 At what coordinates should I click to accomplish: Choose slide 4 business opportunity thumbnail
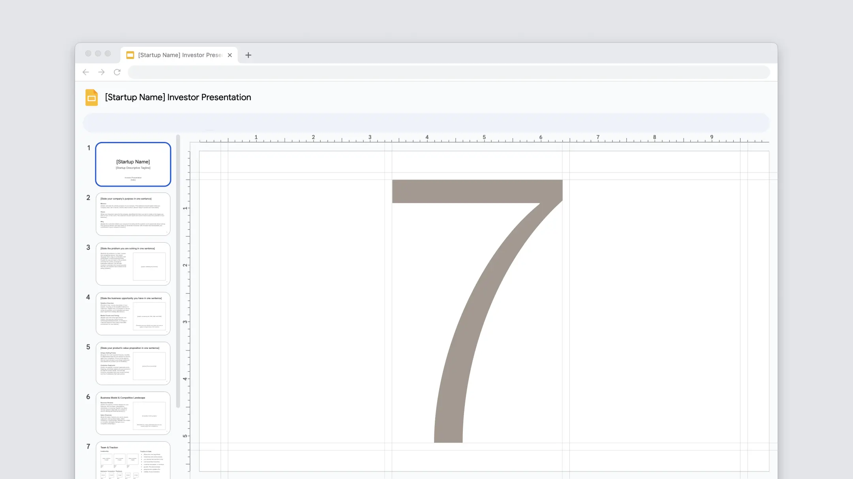pyautogui.click(x=133, y=313)
